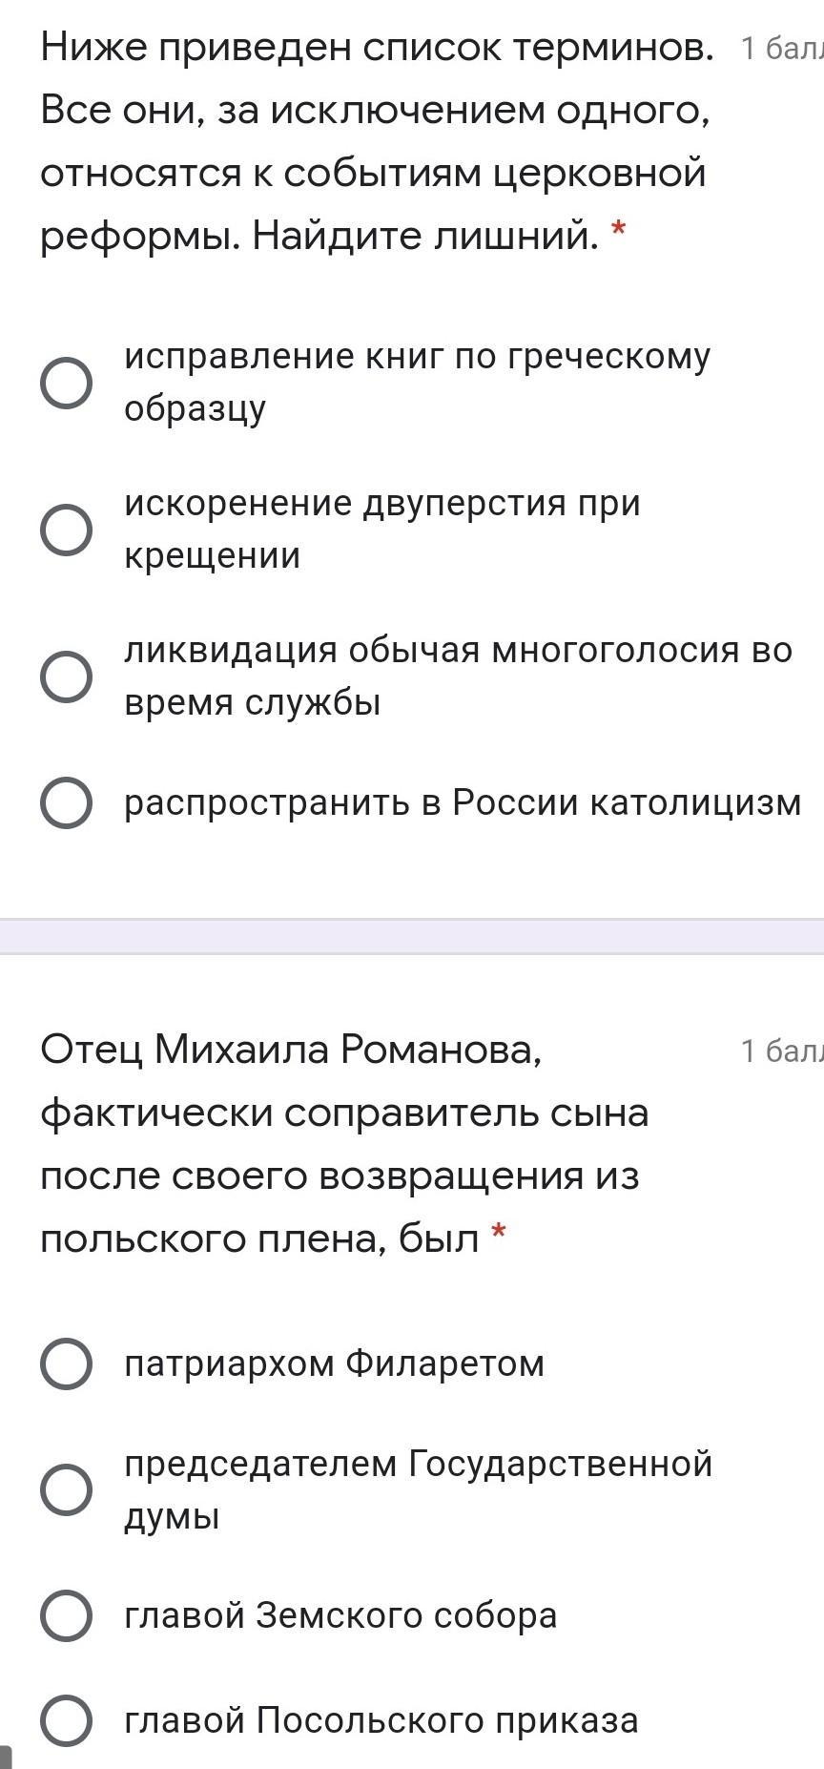Screen dimensions: 824x1769
Task: Select the 'патриархом Филаретом' radio button
Action: click(x=67, y=1363)
